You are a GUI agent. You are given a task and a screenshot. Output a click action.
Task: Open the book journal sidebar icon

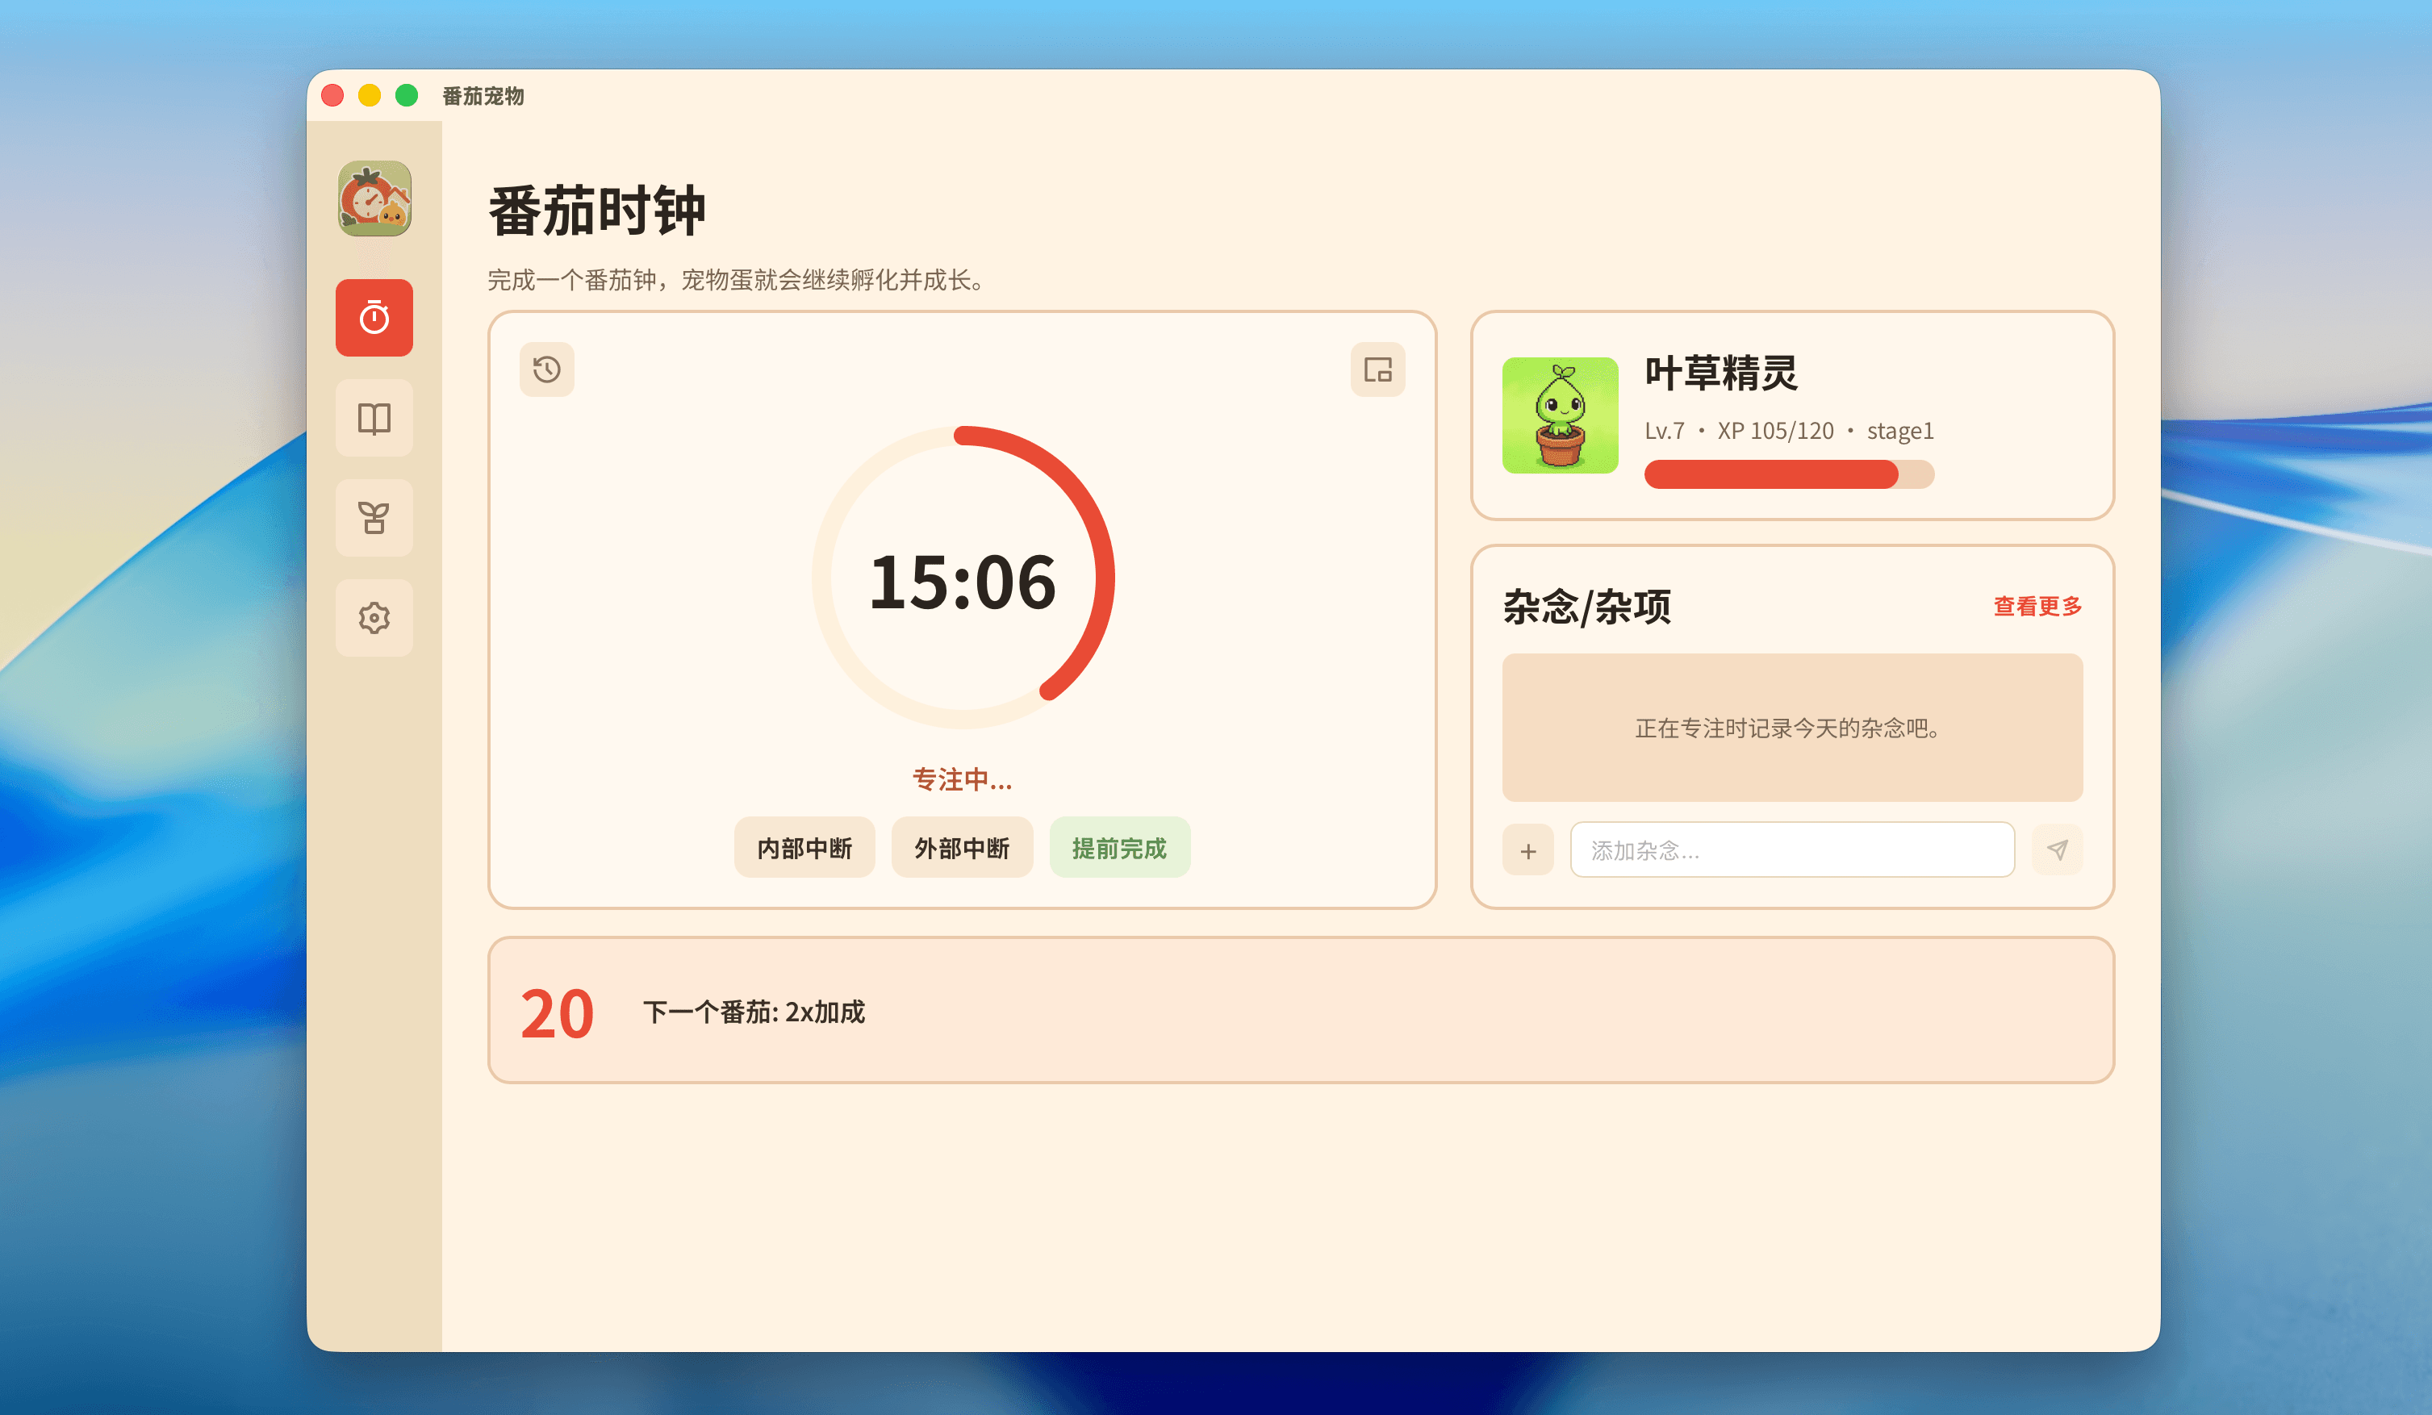pos(374,418)
